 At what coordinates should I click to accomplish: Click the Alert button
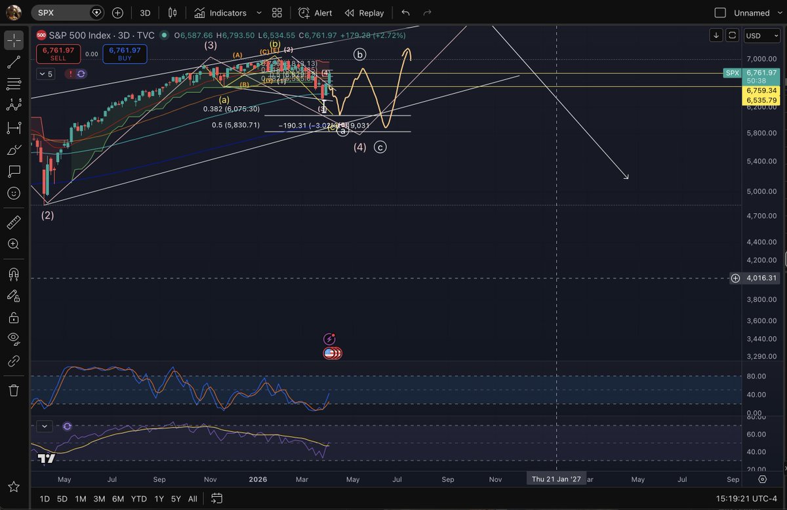click(315, 13)
